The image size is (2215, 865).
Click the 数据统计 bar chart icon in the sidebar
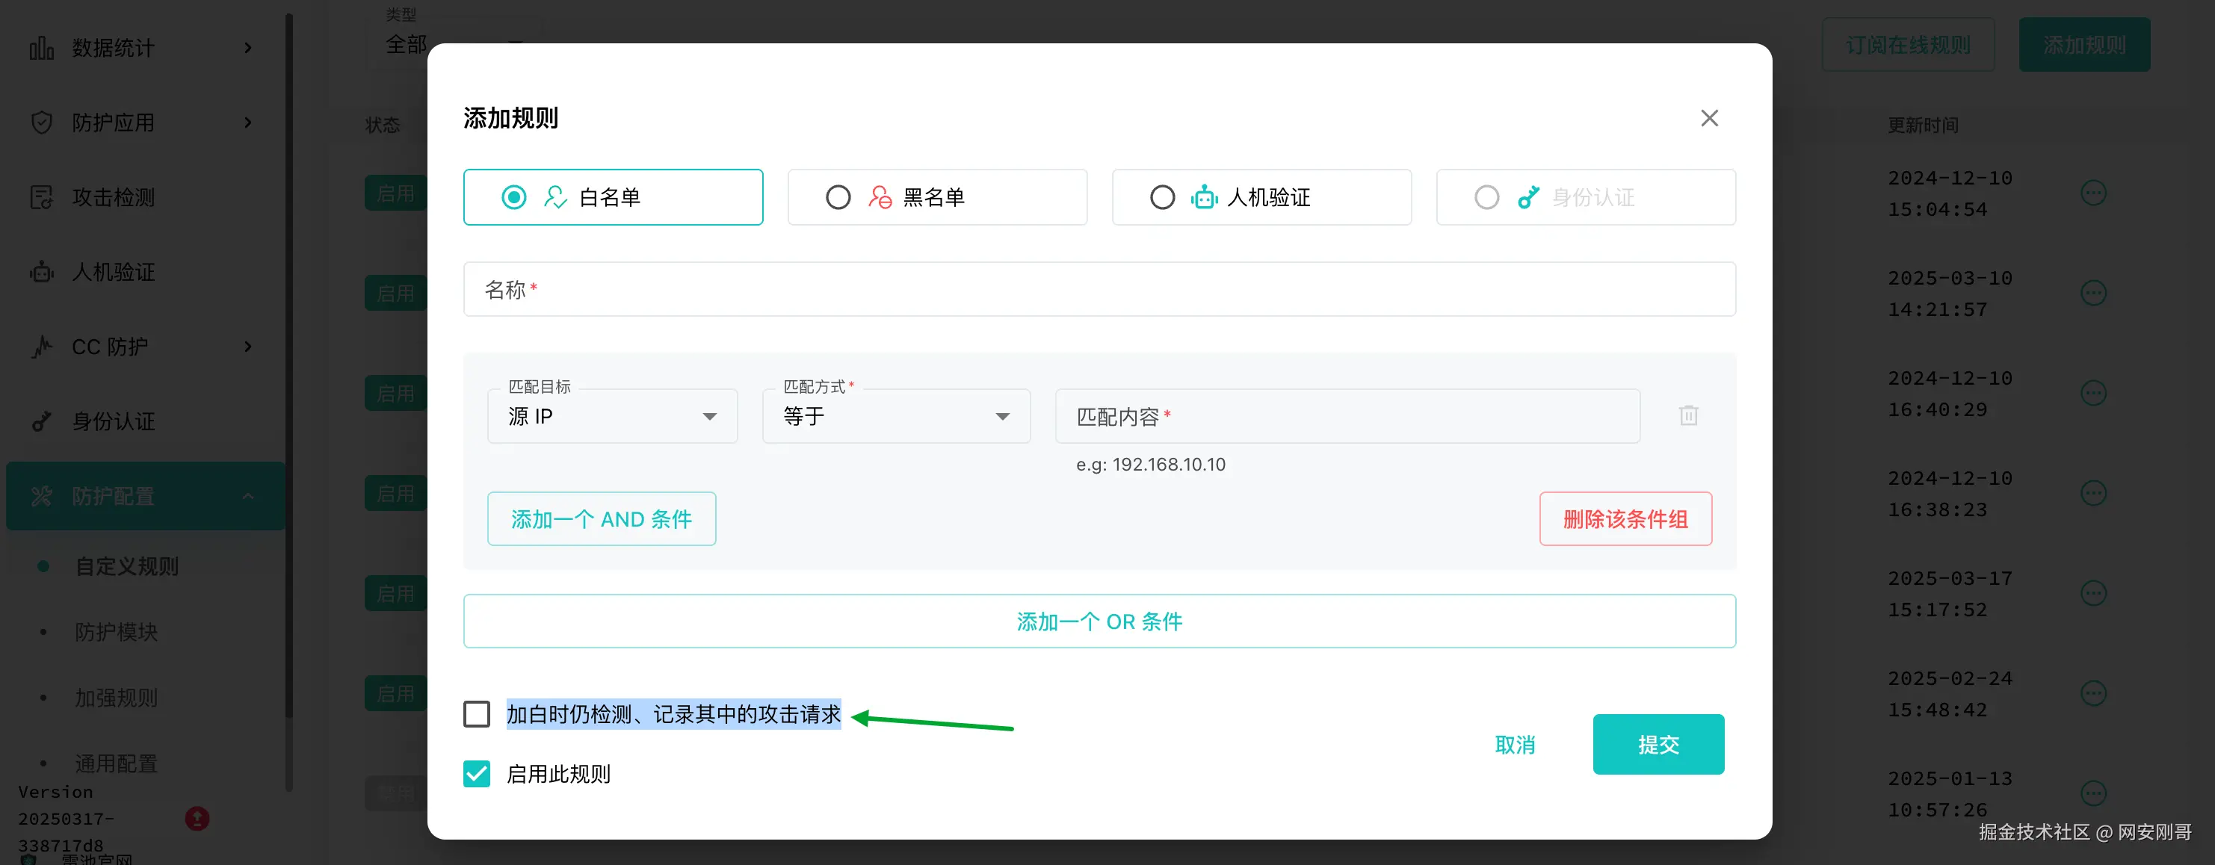tap(41, 48)
